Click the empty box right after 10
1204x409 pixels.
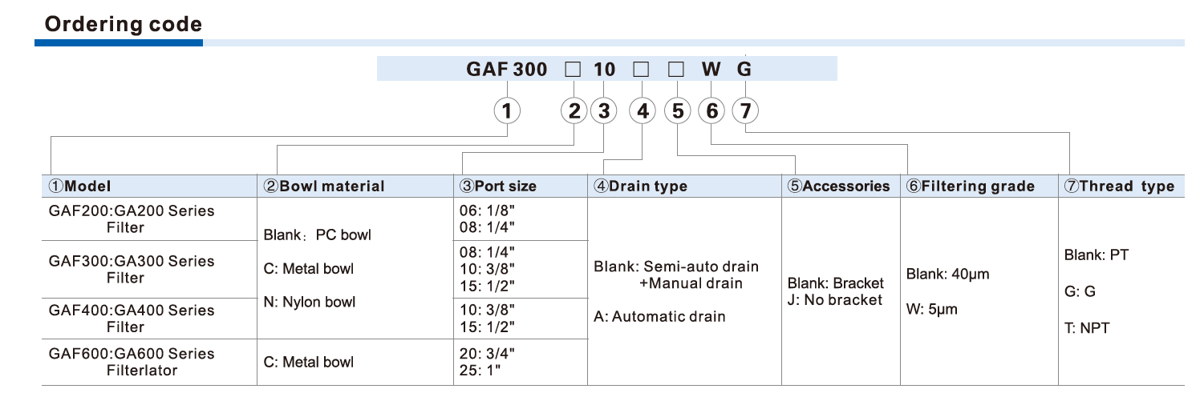[x=640, y=70]
